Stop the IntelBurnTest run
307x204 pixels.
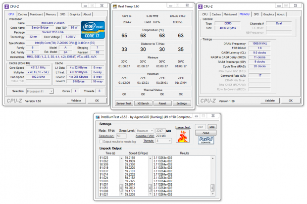212,127
